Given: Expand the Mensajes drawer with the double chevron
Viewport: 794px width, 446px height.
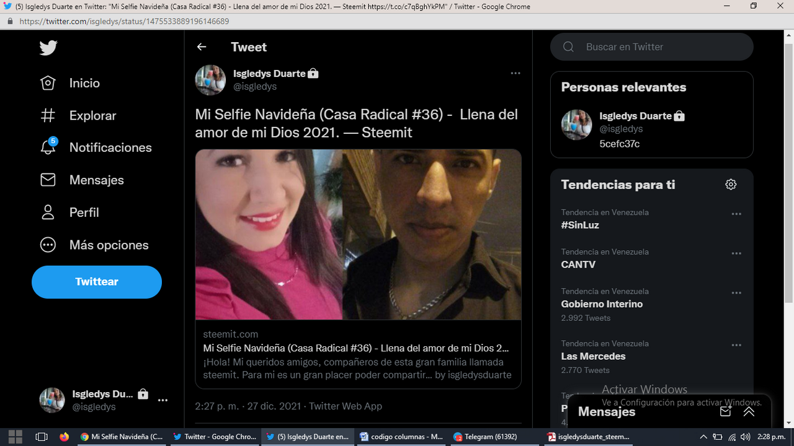Looking at the screenshot, I should click(749, 411).
